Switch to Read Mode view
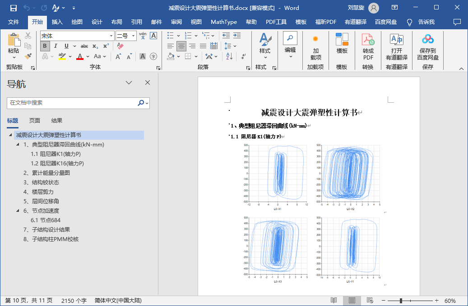 click(334, 301)
